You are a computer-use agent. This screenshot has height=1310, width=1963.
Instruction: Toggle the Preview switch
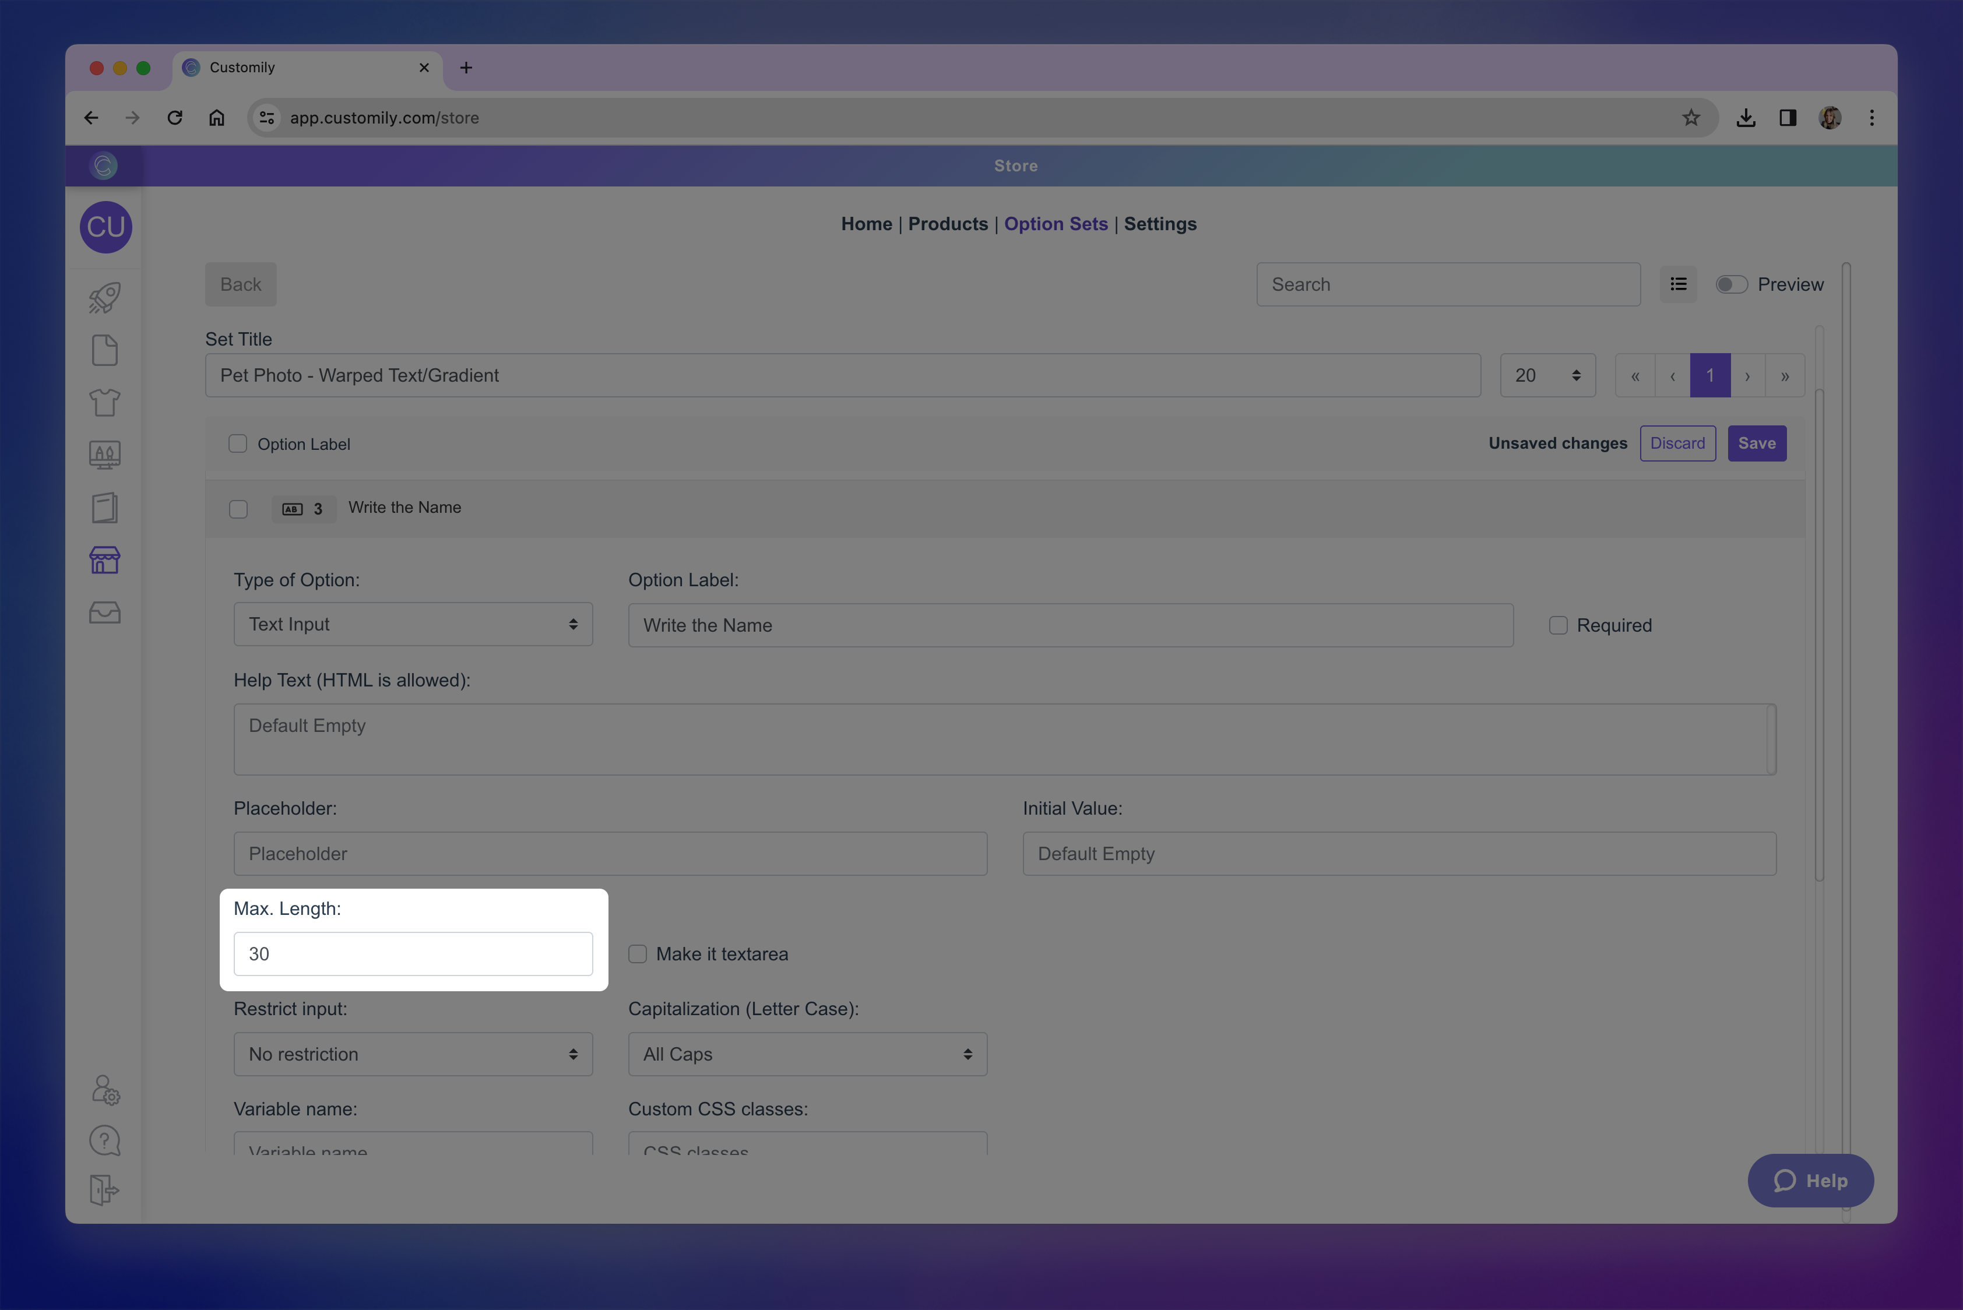pos(1732,284)
